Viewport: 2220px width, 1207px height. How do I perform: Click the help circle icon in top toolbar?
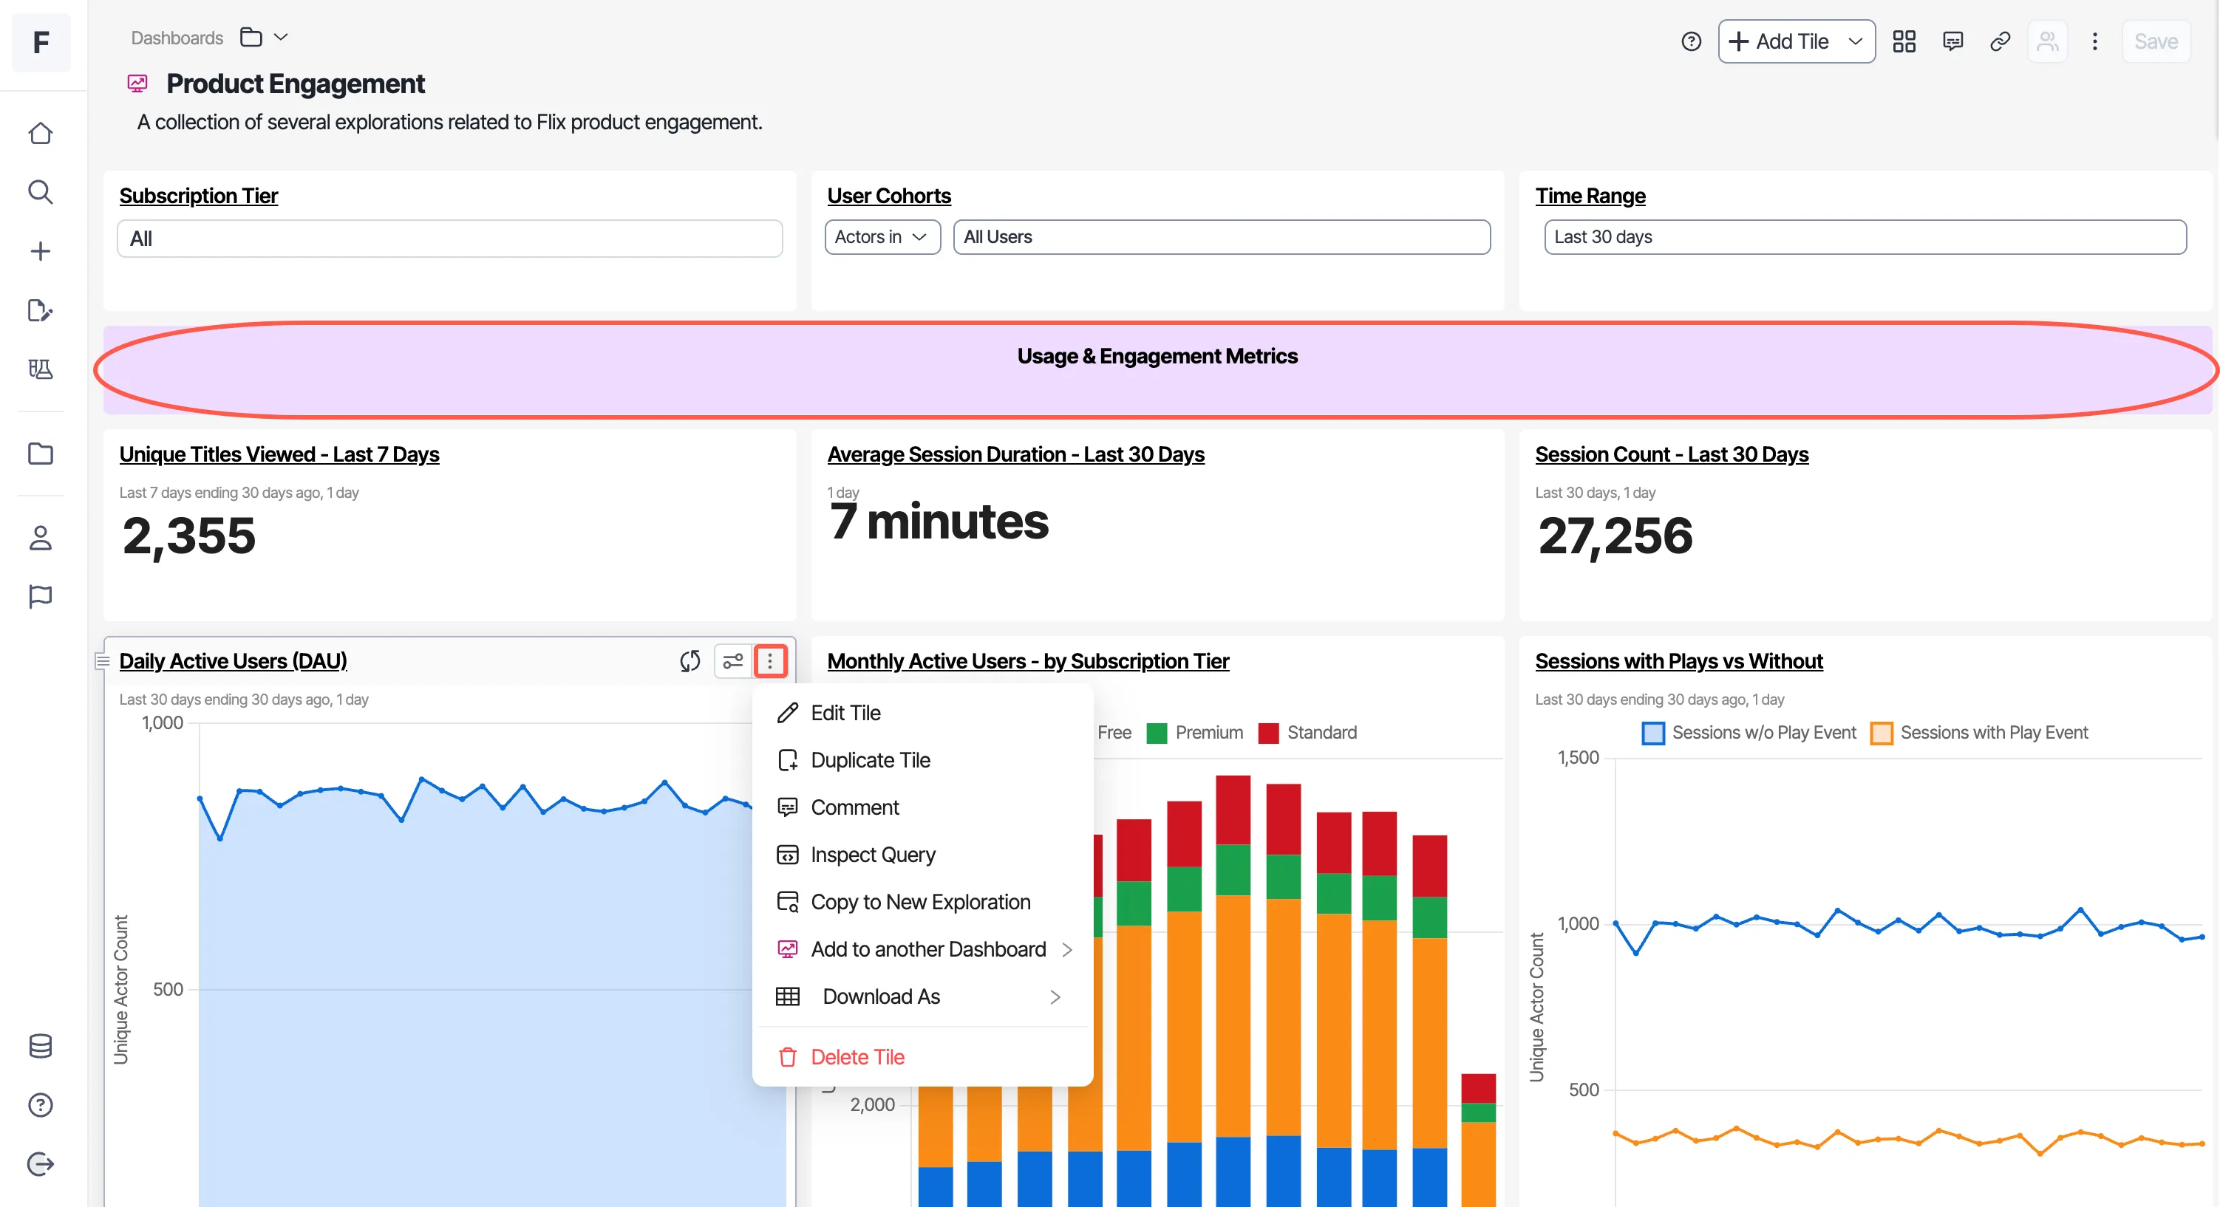(x=1691, y=41)
